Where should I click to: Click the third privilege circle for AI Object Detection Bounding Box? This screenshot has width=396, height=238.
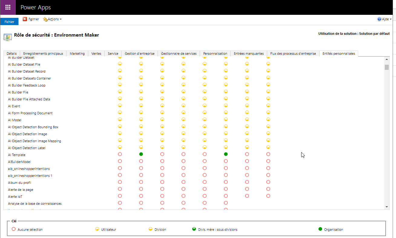point(162,126)
